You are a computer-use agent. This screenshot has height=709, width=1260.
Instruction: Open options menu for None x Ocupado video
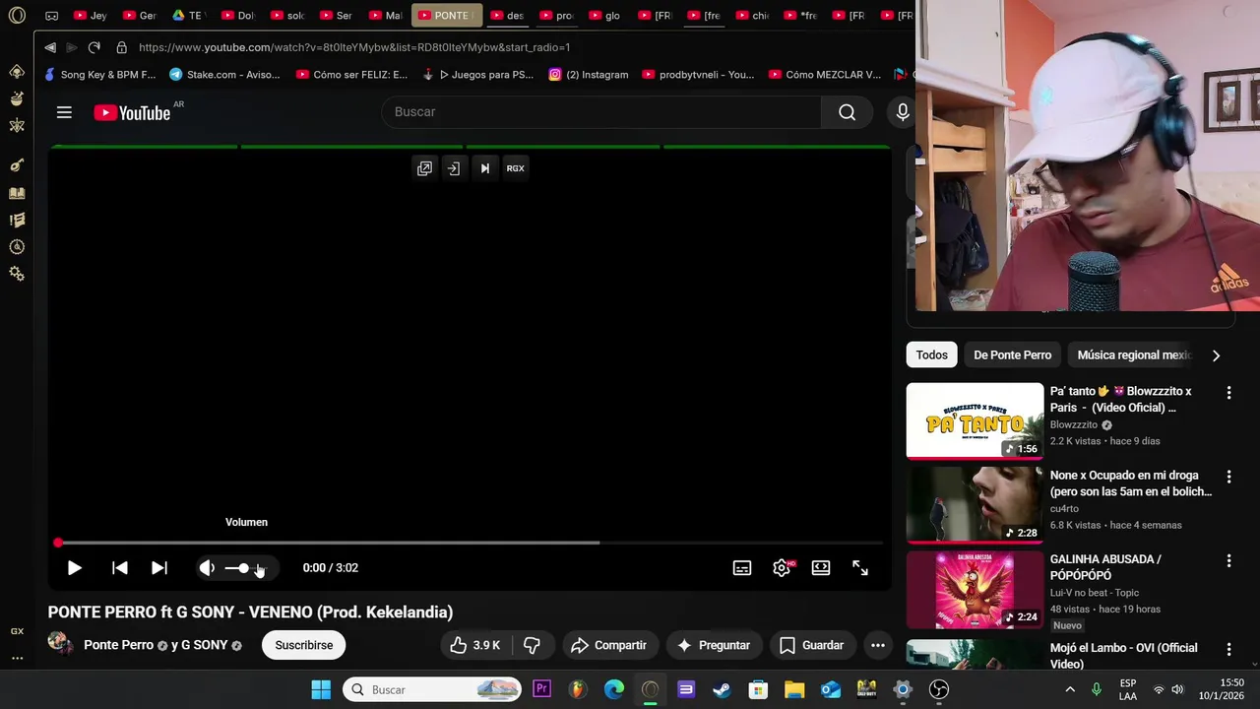pyautogui.click(x=1228, y=477)
